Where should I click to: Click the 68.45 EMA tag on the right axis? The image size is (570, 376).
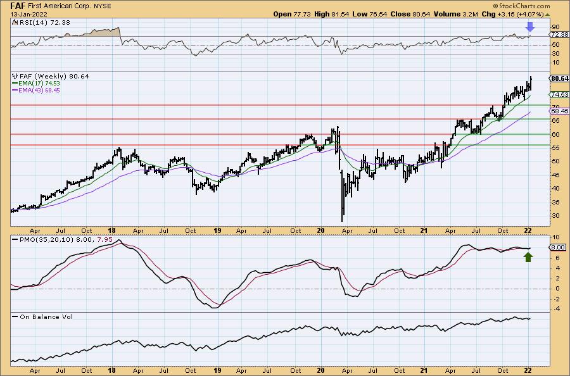(560, 111)
